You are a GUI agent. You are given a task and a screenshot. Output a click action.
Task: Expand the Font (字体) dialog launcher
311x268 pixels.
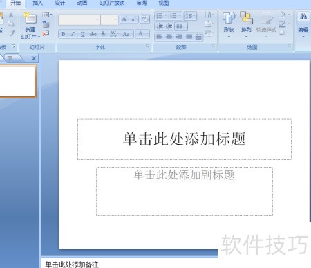[147, 46]
